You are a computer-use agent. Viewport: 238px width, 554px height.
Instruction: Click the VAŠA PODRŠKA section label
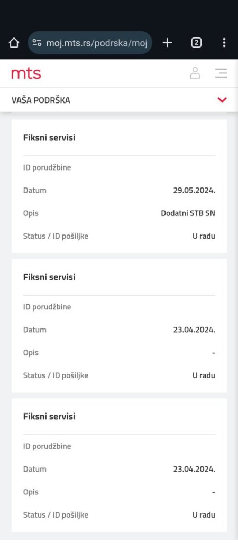(x=41, y=100)
